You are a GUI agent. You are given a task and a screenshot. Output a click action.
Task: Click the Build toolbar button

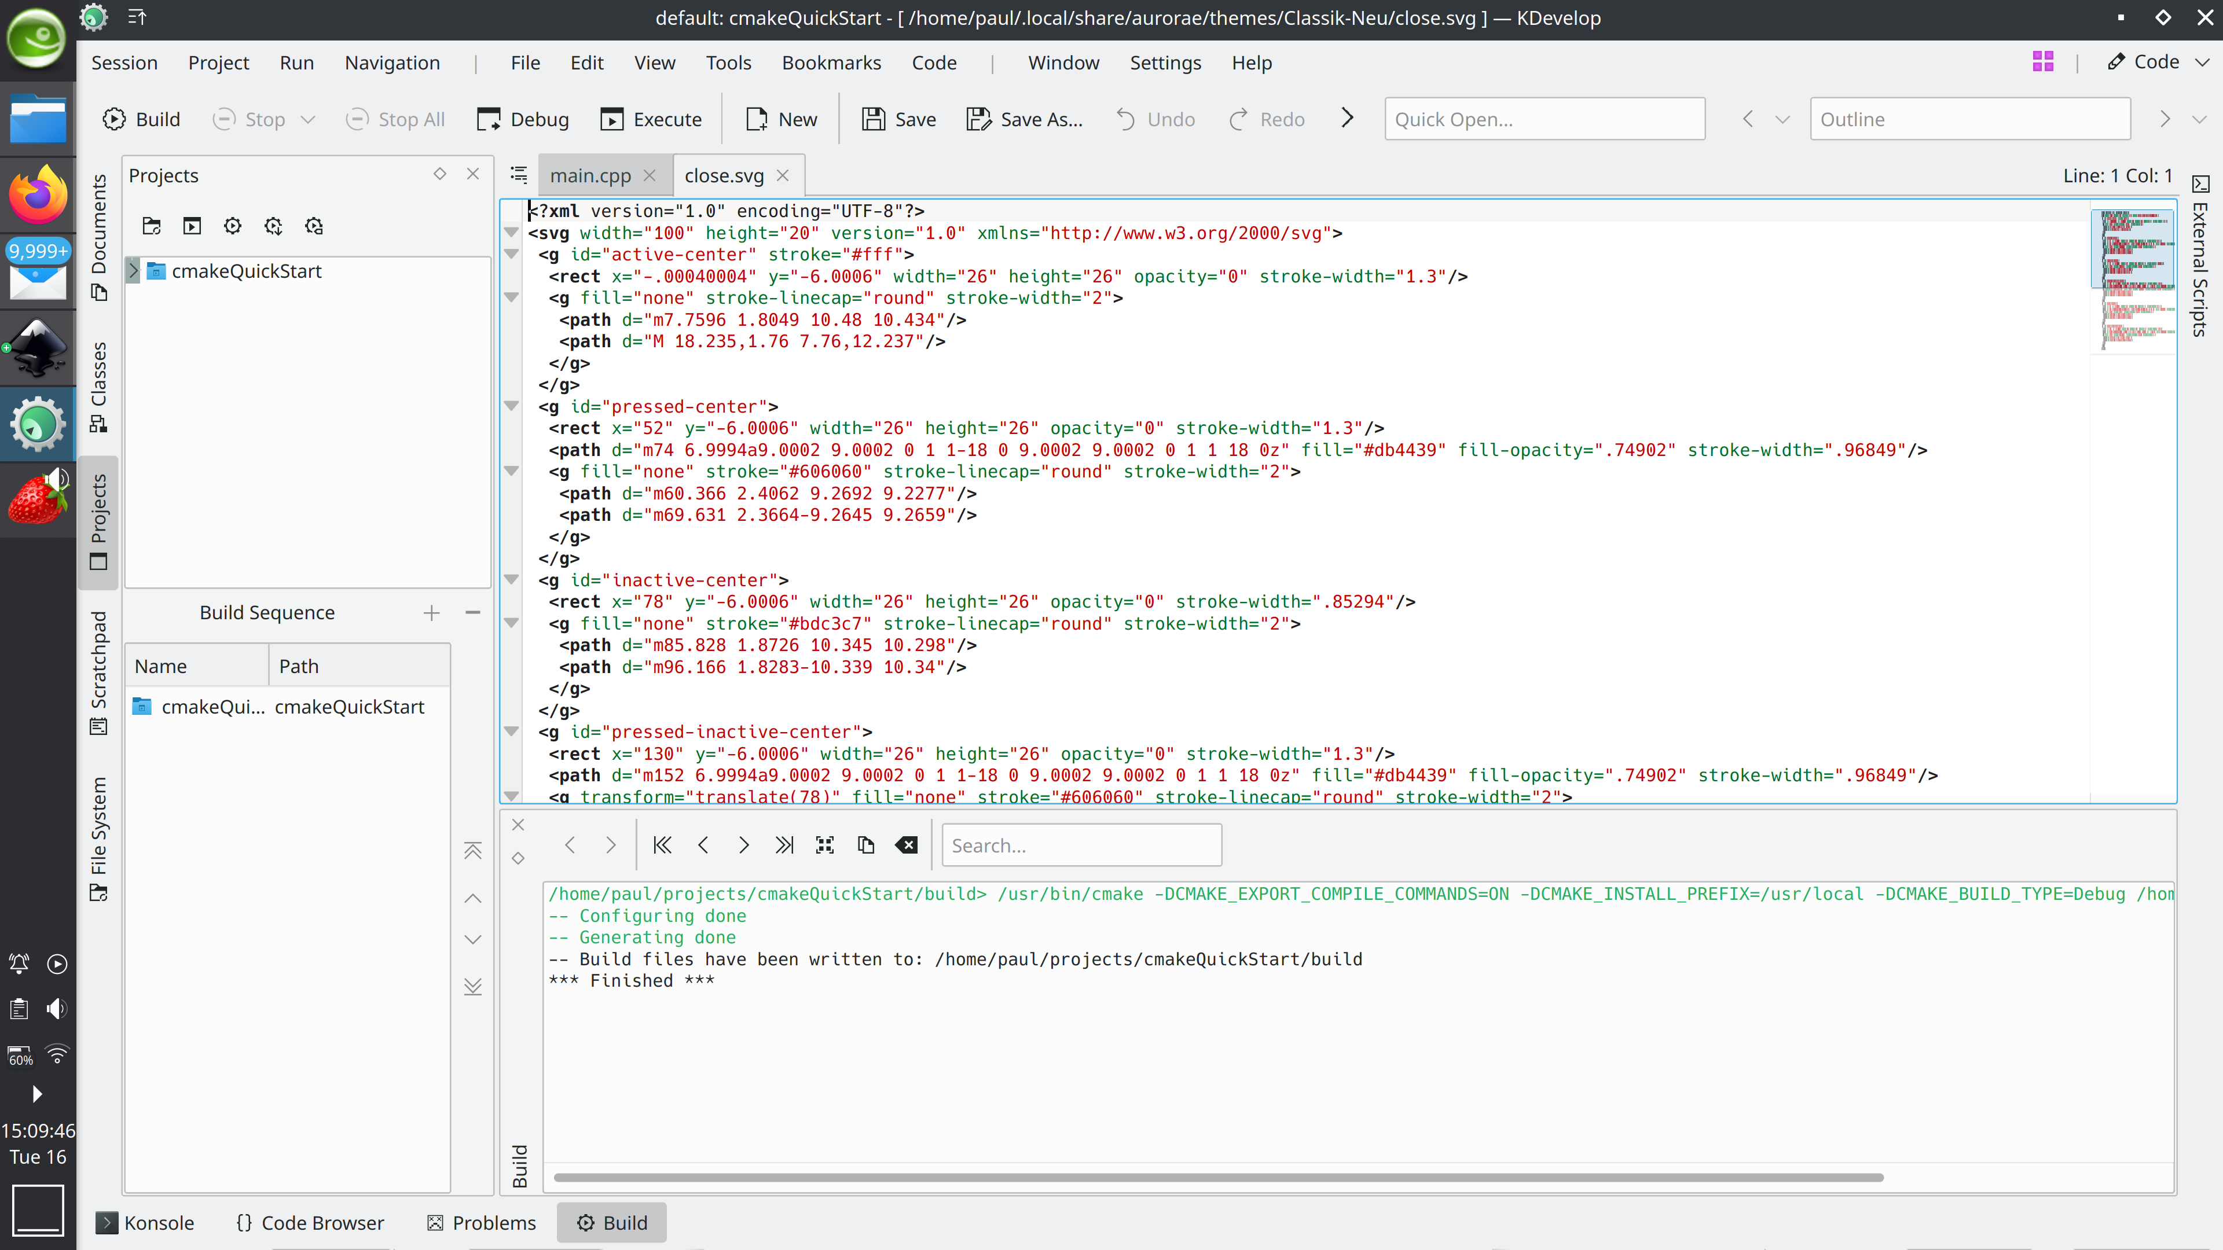[x=141, y=119]
